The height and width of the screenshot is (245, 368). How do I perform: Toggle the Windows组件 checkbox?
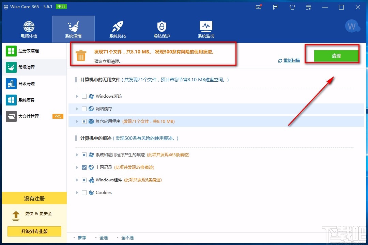coord(84,180)
